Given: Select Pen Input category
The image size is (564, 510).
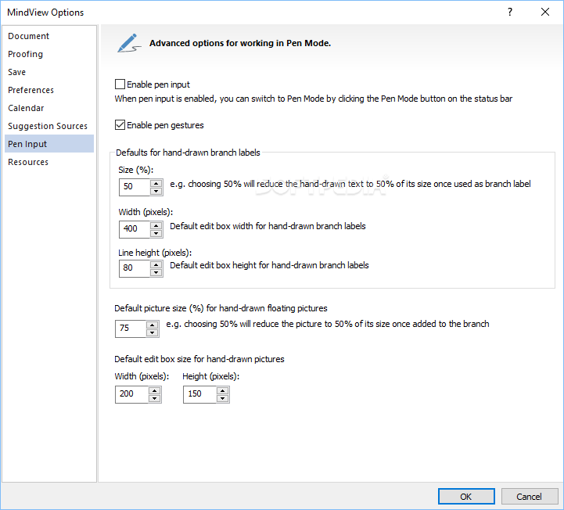Looking at the screenshot, I should tap(49, 144).
